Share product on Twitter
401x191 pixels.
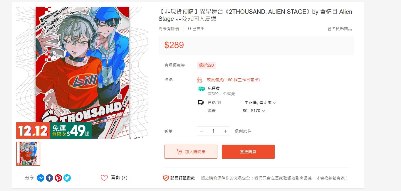[x=67, y=178]
